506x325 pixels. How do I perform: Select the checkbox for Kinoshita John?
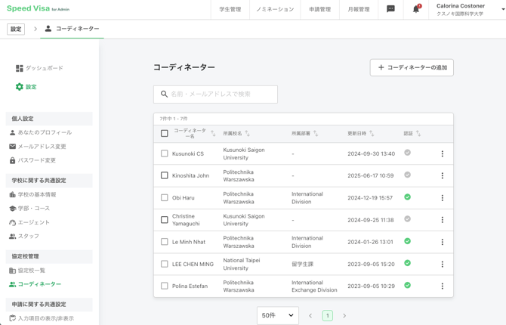tap(165, 175)
